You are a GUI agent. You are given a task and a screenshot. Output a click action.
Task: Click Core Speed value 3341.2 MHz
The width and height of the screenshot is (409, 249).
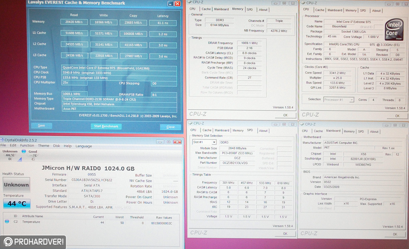(x=337, y=73)
